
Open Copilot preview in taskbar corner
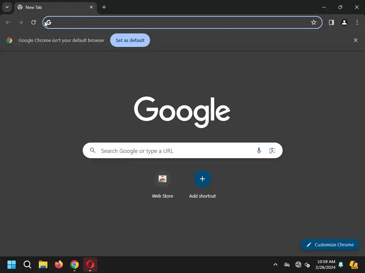tap(354, 264)
